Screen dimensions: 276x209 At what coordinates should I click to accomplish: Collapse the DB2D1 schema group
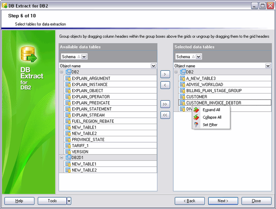click(x=61, y=158)
